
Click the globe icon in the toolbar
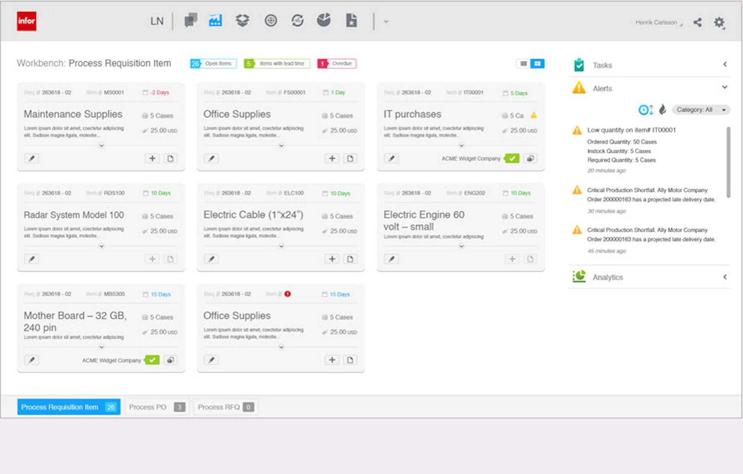271,21
